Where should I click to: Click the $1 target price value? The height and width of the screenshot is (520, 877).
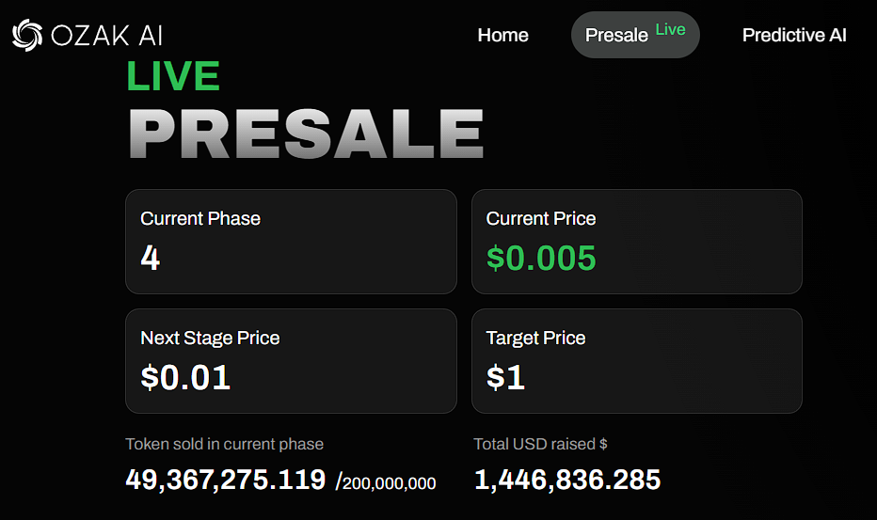(x=505, y=377)
